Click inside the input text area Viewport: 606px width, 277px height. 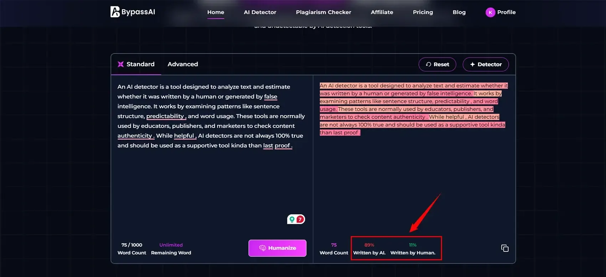pyautogui.click(x=212, y=185)
